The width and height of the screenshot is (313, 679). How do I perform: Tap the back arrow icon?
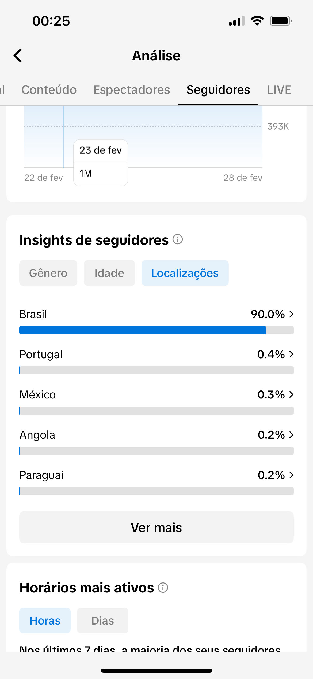(18, 56)
